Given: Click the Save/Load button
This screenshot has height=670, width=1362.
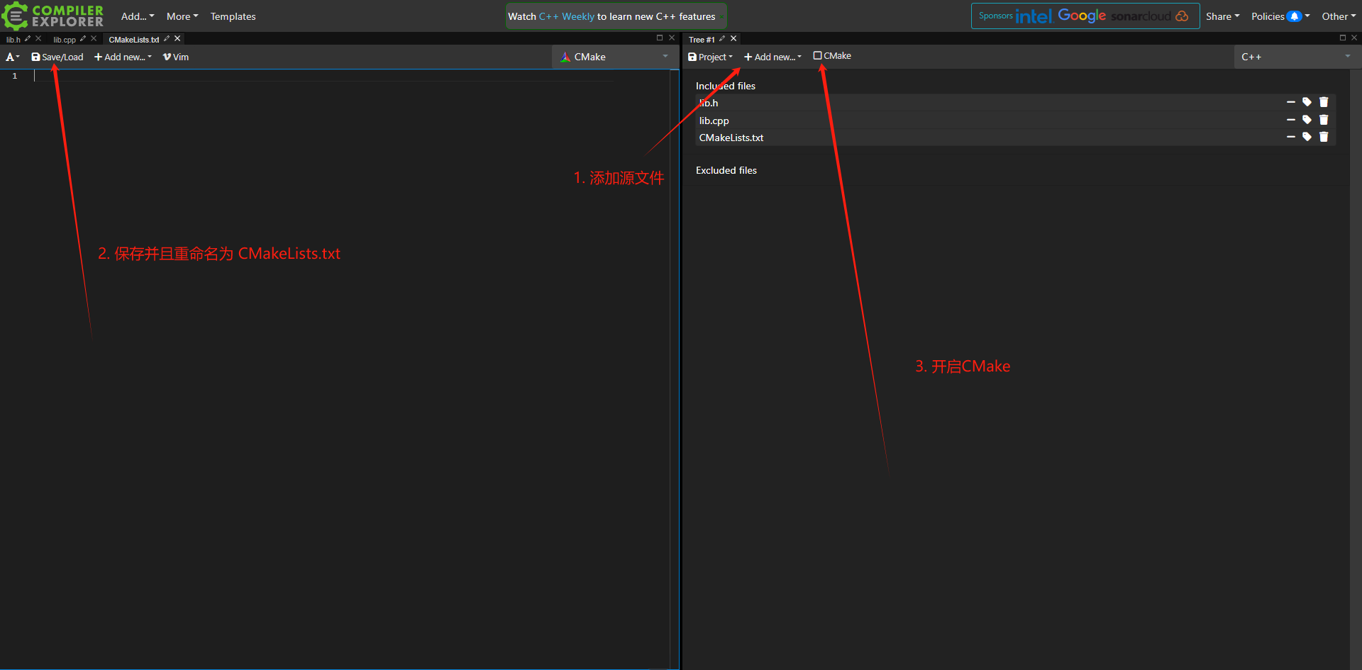Looking at the screenshot, I should pos(57,57).
